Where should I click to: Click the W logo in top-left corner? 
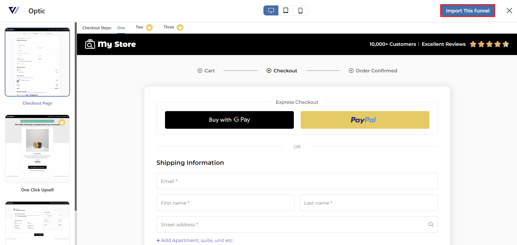[x=14, y=10]
